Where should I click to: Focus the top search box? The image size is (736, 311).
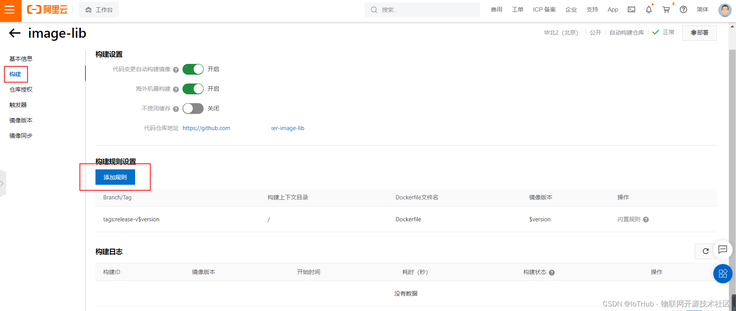coord(422,10)
